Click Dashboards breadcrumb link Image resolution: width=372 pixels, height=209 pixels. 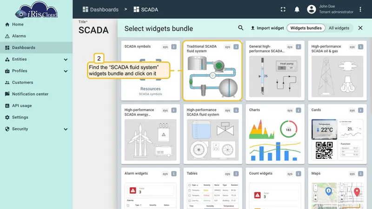point(100,9)
